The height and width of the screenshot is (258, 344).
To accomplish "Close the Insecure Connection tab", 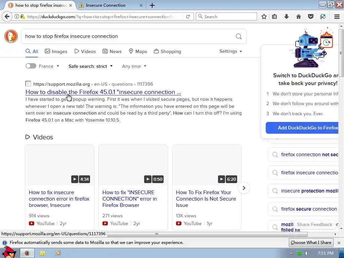I will tap(141, 5).
